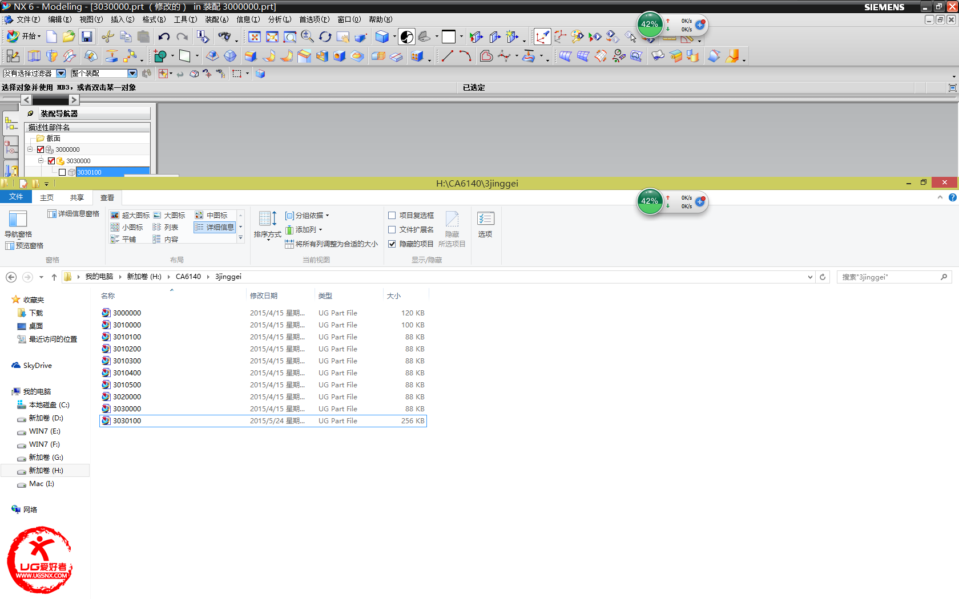The width and height of the screenshot is (959, 599).
Task: Go back in Explorer navigation
Action: (11, 277)
